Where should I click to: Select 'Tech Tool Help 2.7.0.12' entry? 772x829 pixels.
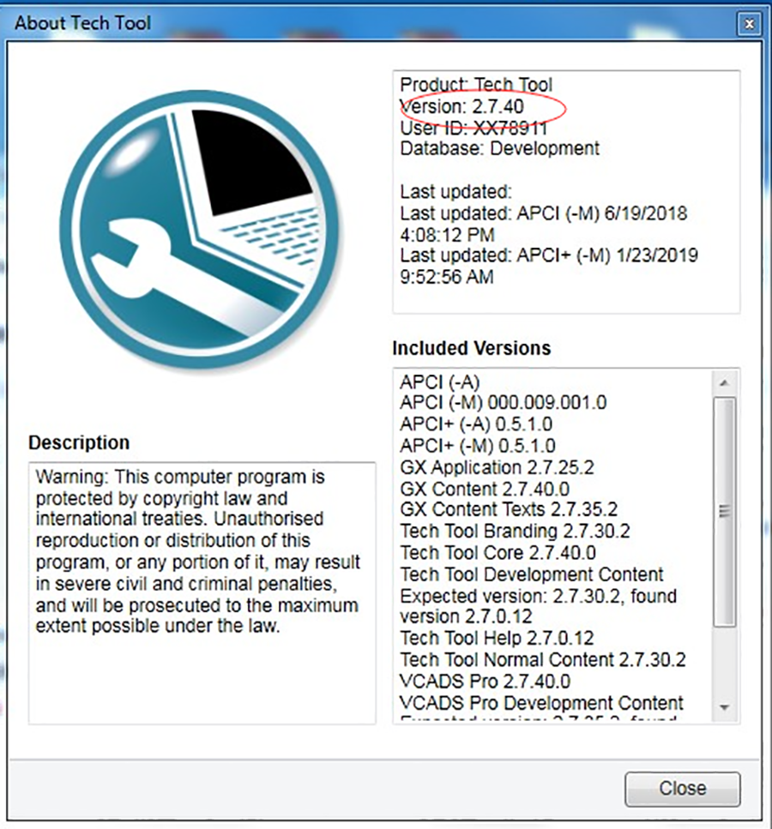[x=497, y=638]
